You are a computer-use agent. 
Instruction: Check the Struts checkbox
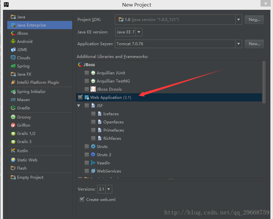[x=87, y=146]
